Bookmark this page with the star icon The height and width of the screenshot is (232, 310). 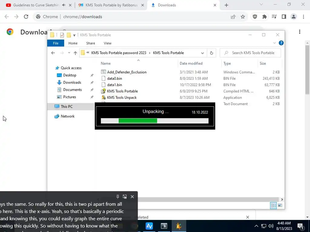click(243, 17)
